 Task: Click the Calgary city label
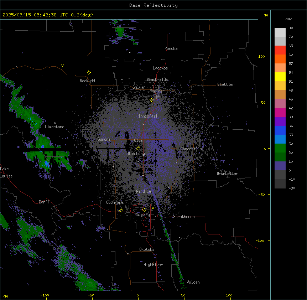coord(142,215)
